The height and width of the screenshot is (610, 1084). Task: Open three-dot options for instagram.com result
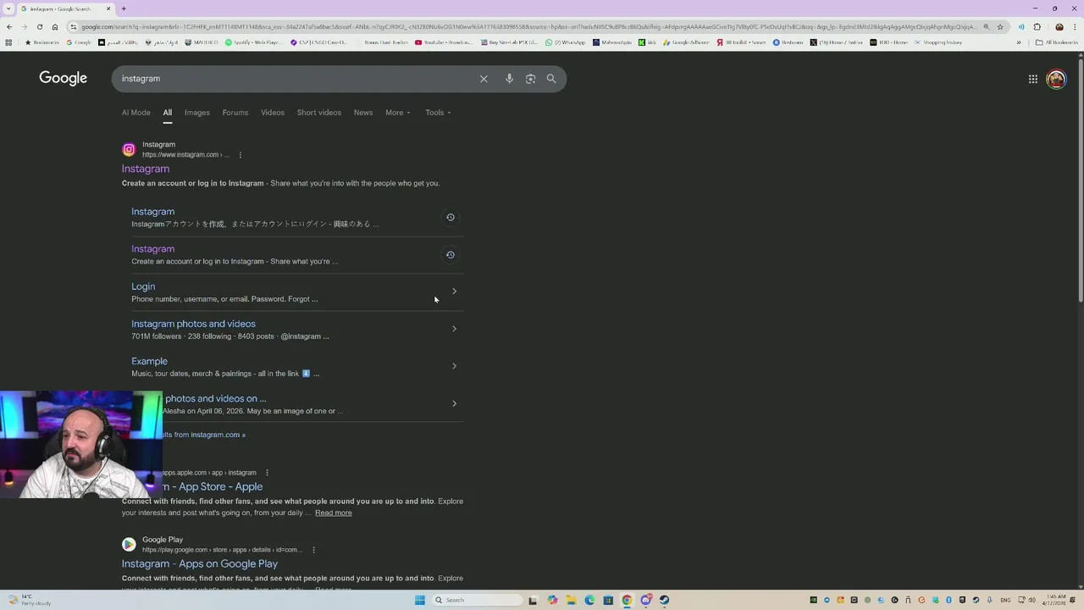coord(240,155)
